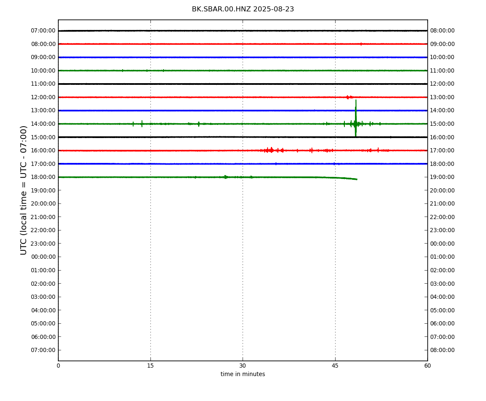The image size is (486, 401).
Task: Click the vertical axis label UTC (local time = UTC - 07:00)
Action: (24, 190)
